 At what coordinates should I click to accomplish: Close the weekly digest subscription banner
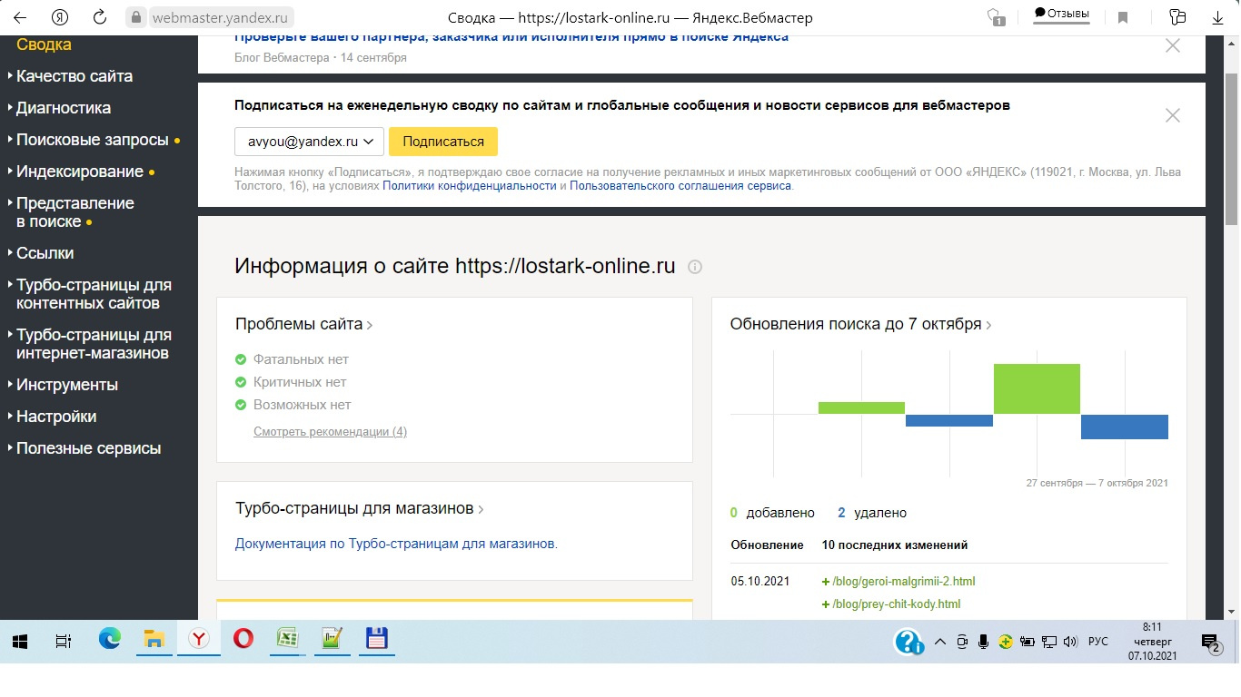[1173, 115]
